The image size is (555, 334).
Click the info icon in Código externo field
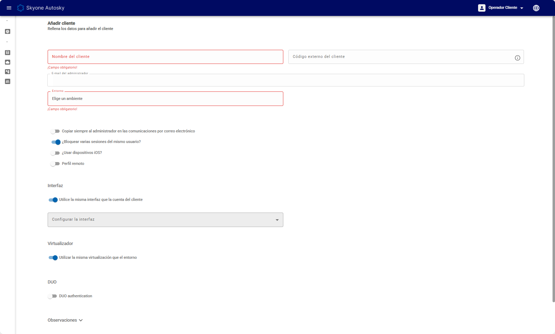(517, 58)
